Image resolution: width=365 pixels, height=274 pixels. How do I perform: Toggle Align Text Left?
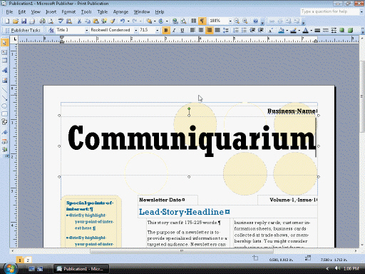pos(192,30)
